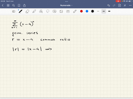Screen dimensions: 133x99
Task: Open the Numerade title dropdown
Action: coord(66,5)
